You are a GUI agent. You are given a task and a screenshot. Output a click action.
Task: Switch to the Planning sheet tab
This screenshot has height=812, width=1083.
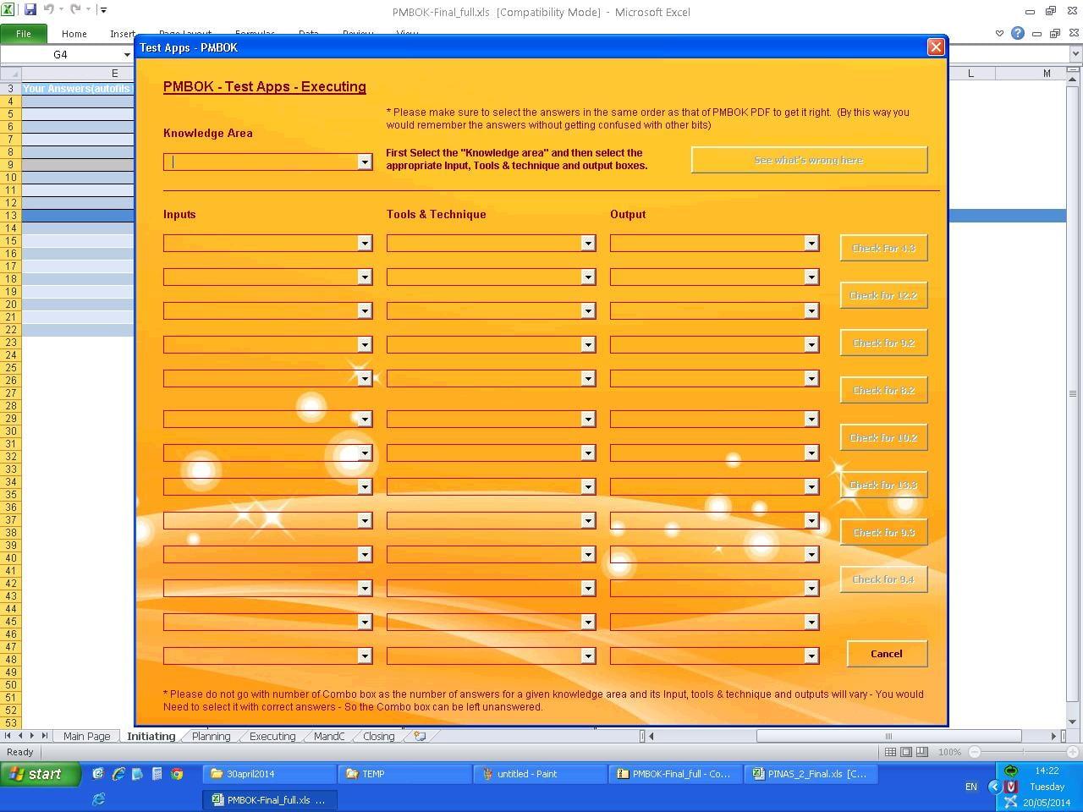pos(210,736)
